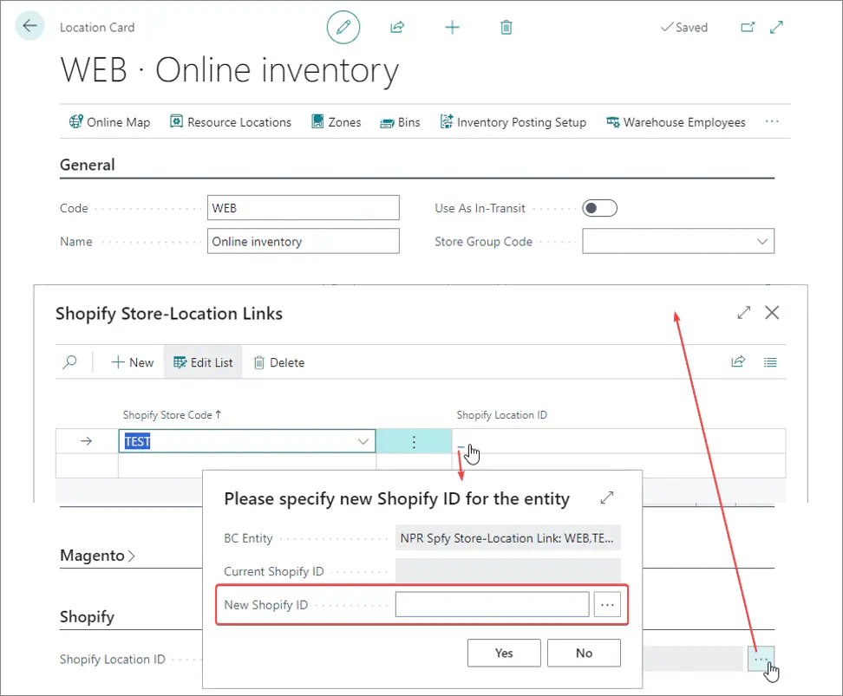Select the TEST row arrow indicator
The height and width of the screenshot is (696, 843).
tap(86, 440)
